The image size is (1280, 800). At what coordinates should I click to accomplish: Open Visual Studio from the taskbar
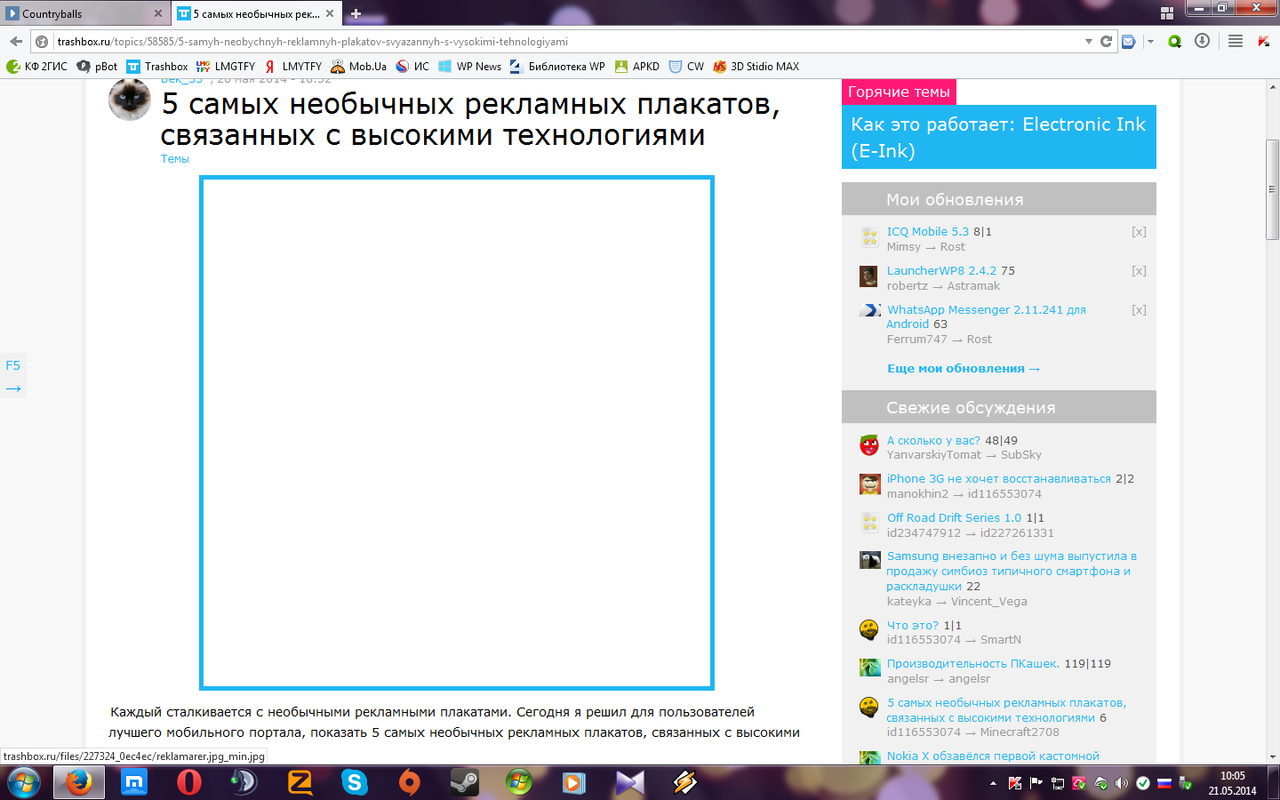click(x=629, y=782)
